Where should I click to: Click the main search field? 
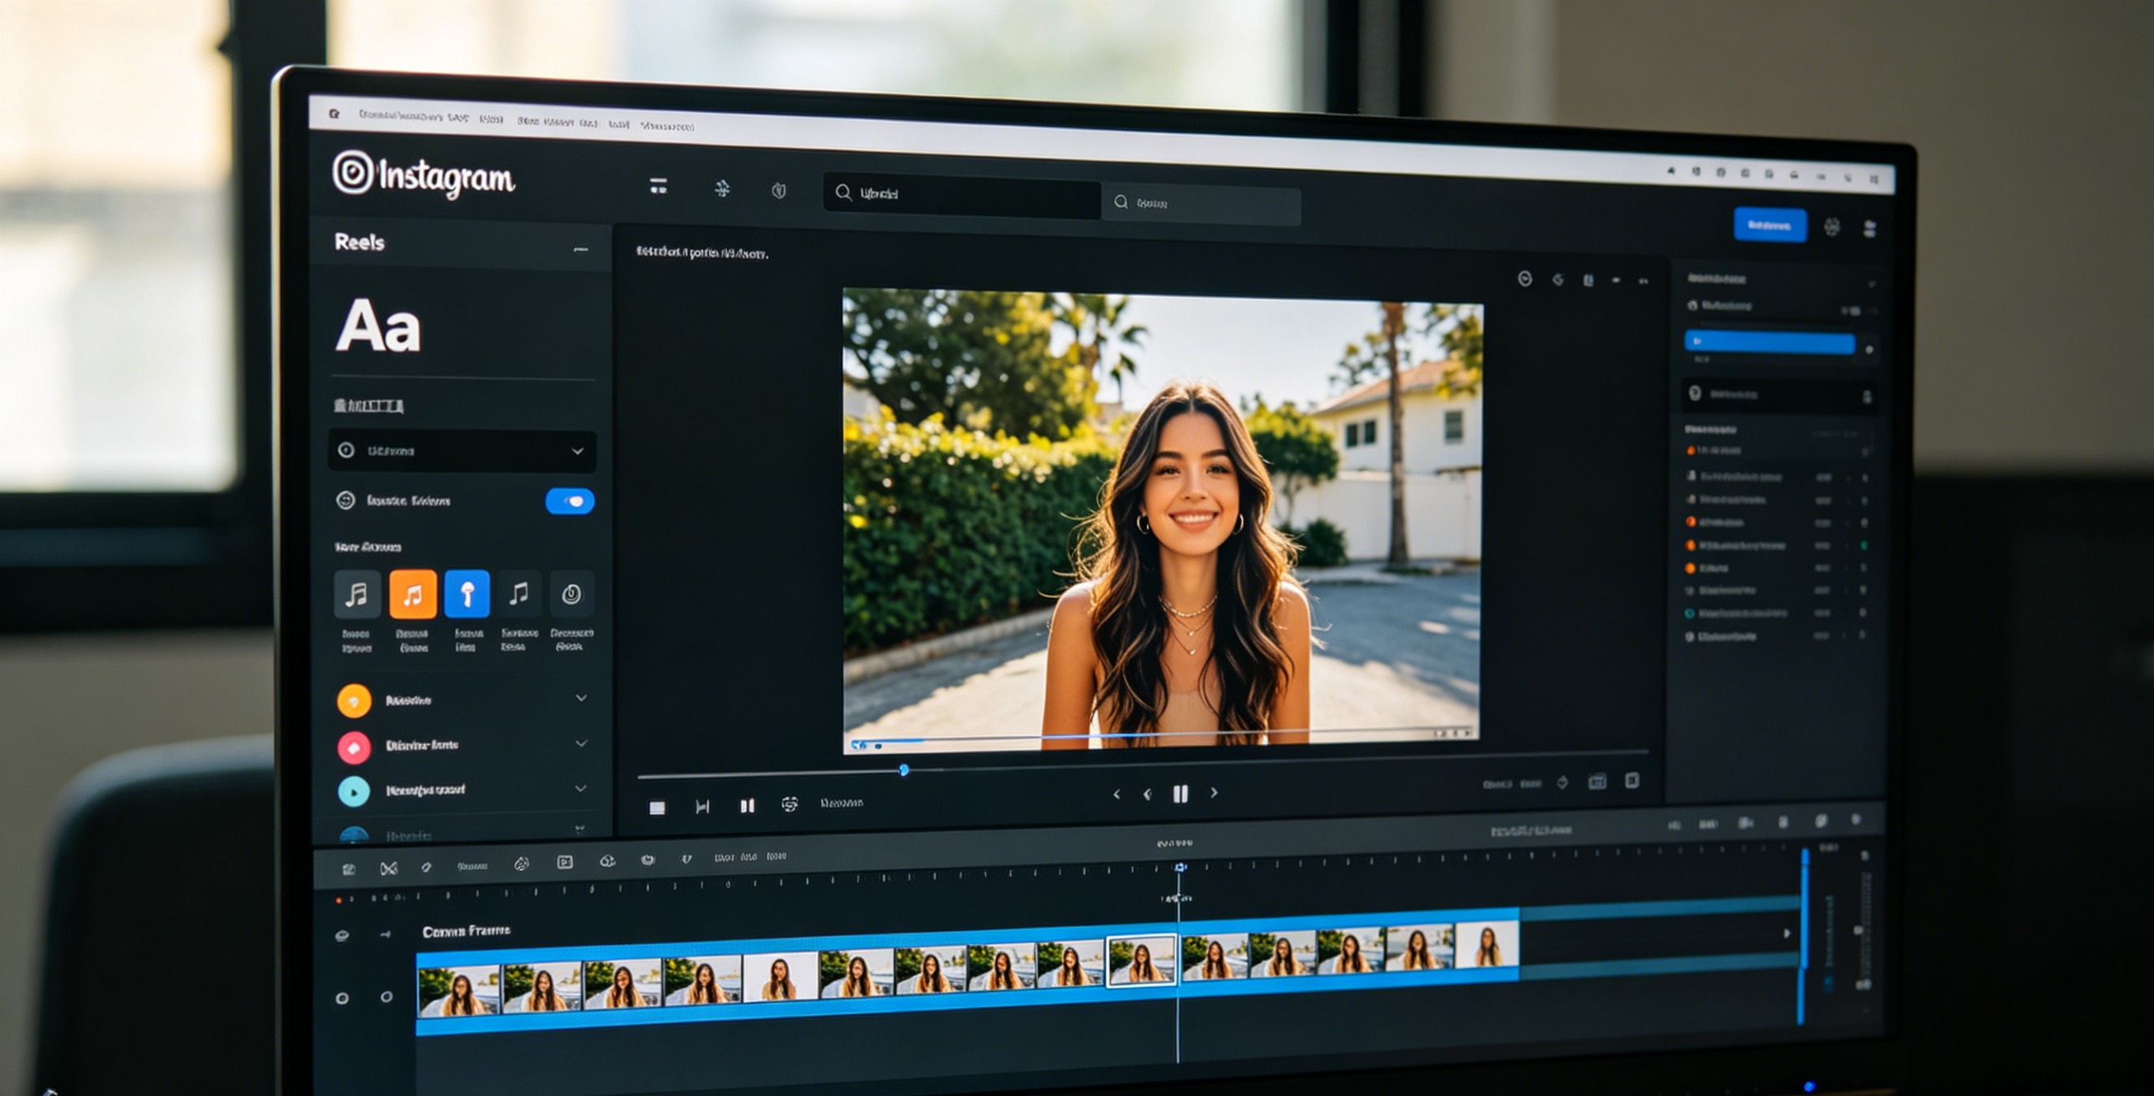click(962, 194)
